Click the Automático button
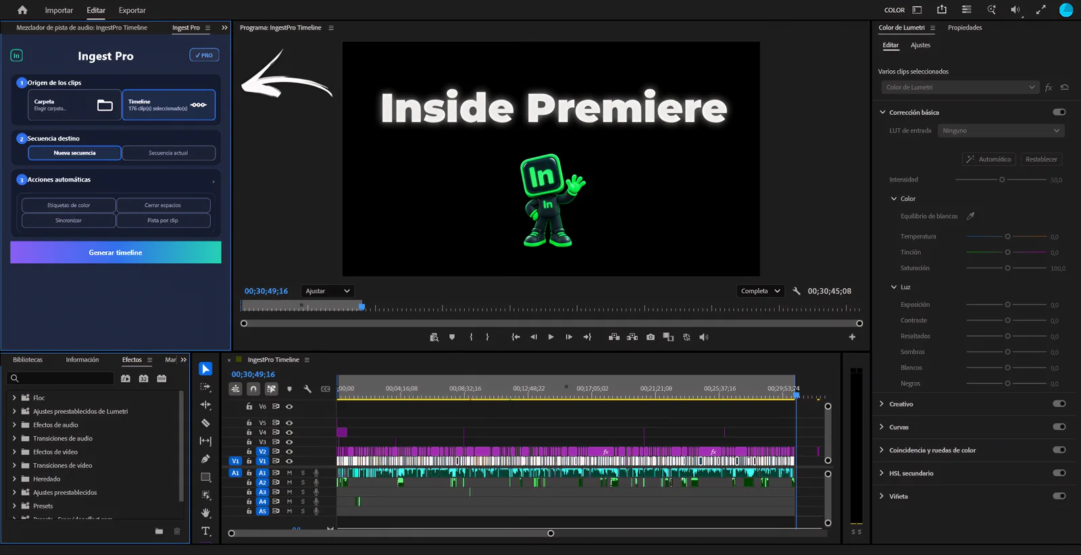The height and width of the screenshot is (555, 1081). 988,159
